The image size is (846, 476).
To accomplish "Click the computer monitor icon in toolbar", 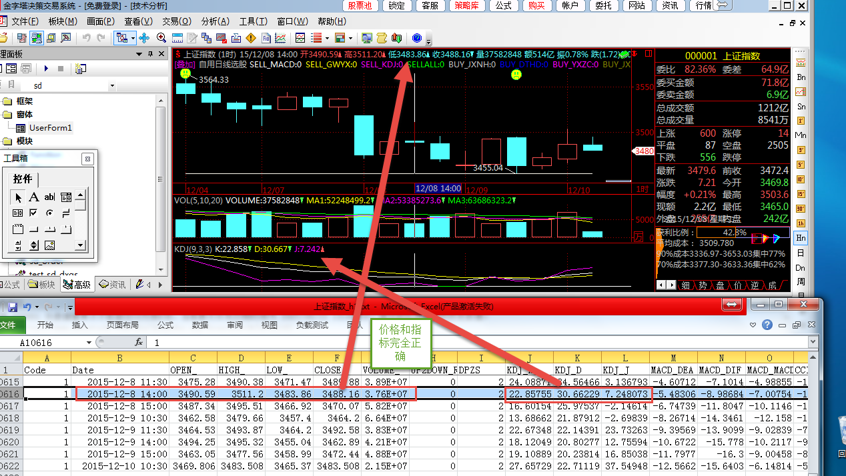I will coord(366,38).
